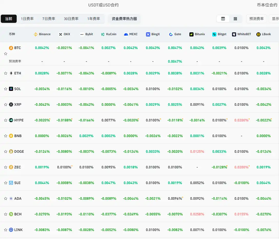This screenshot has height=239, width=279.
Task: Switch to grid view layout
Action: pos(235,18)
